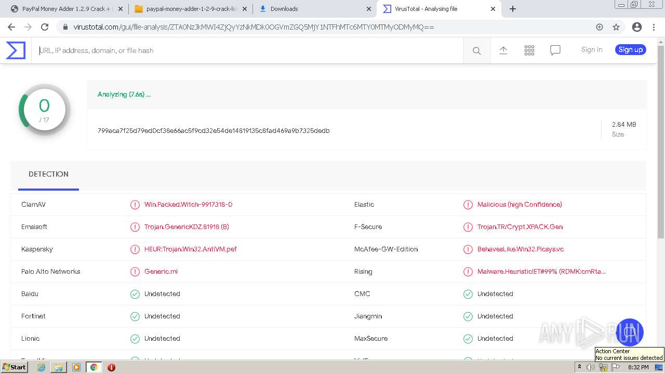
Task: Click Trojan.GenericKDZ.81918 (B) result
Action: point(187,227)
